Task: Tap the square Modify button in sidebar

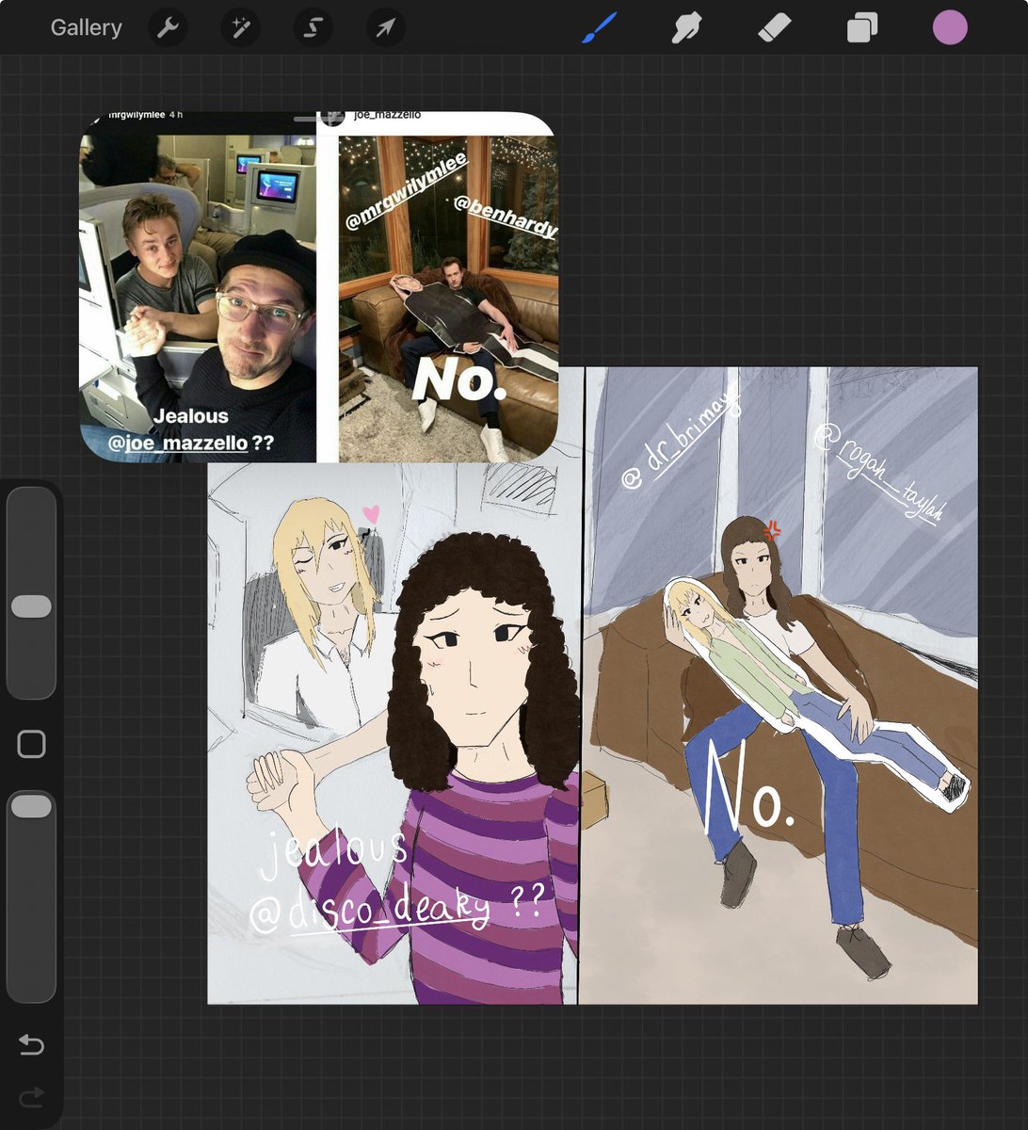Action: point(31,744)
